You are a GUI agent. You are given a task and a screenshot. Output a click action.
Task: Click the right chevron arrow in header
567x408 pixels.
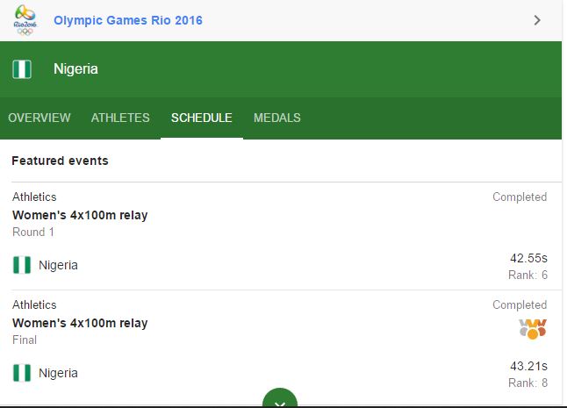pos(537,20)
